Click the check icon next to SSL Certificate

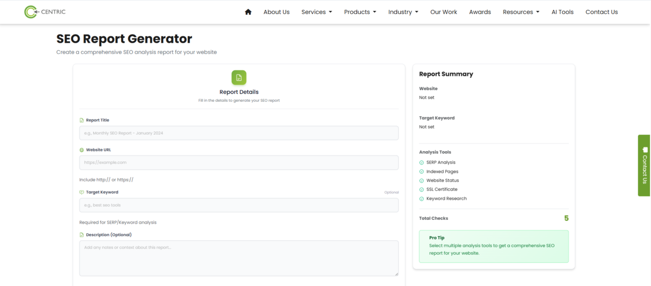(422, 190)
